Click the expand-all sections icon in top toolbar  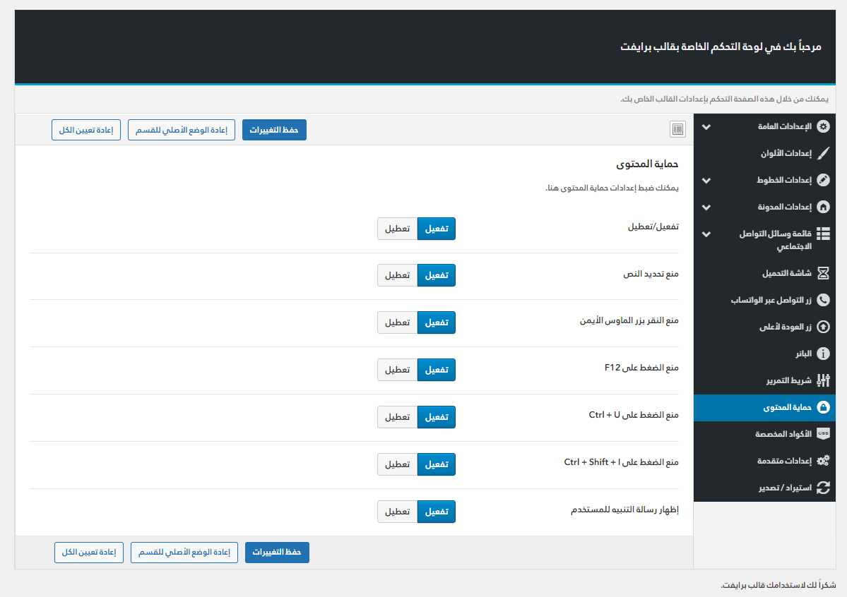[677, 129]
